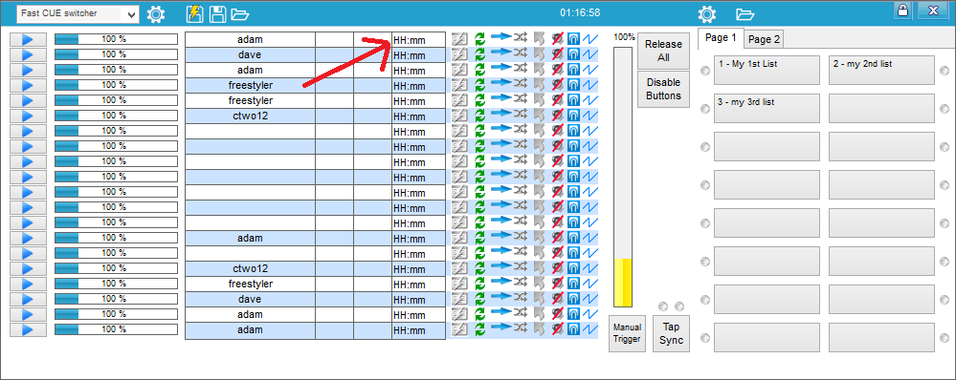956x380 pixels.
Task: Click grey curved arrow in bottom adam row
Action: click(539, 329)
